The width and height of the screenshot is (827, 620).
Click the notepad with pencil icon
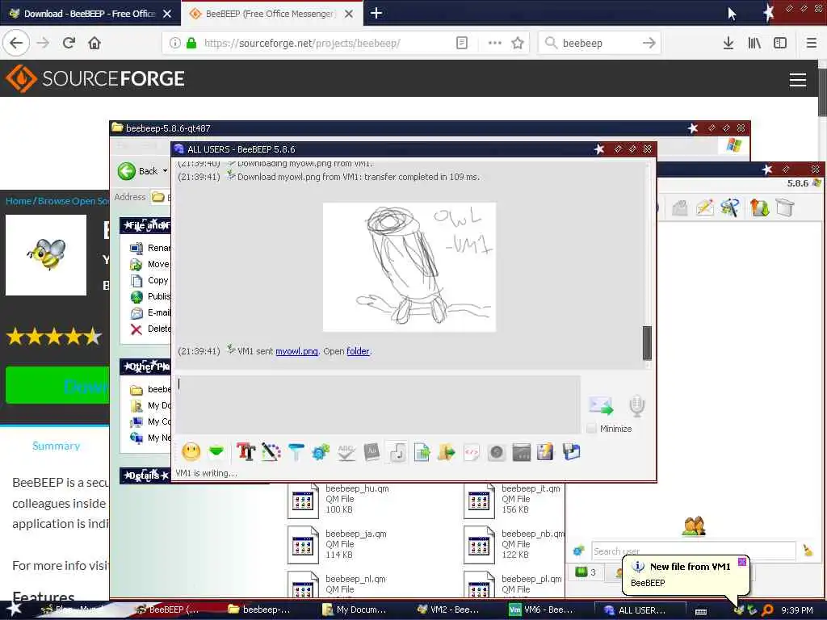pos(545,452)
